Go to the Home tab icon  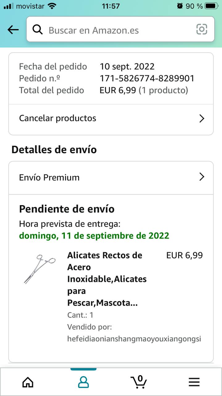coord(28,382)
